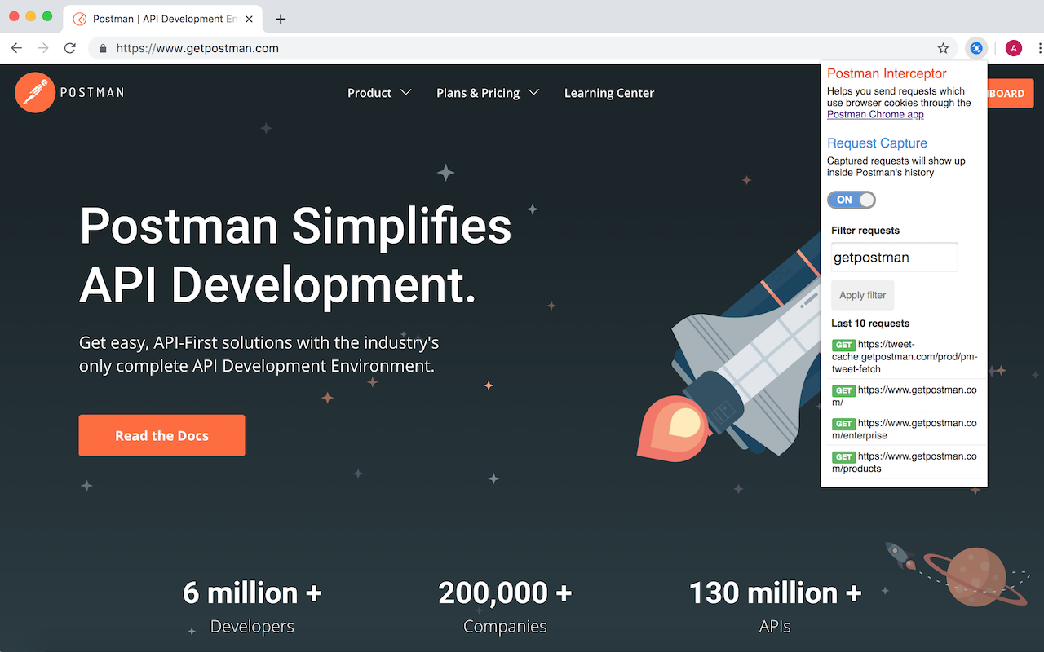
Task: Click the Postman logo in header
Action: pyautogui.click(x=69, y=92)
